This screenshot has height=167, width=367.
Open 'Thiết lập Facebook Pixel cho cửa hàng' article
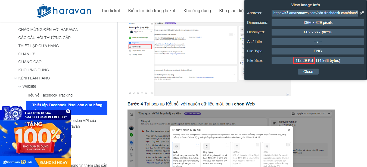[67, 108]
